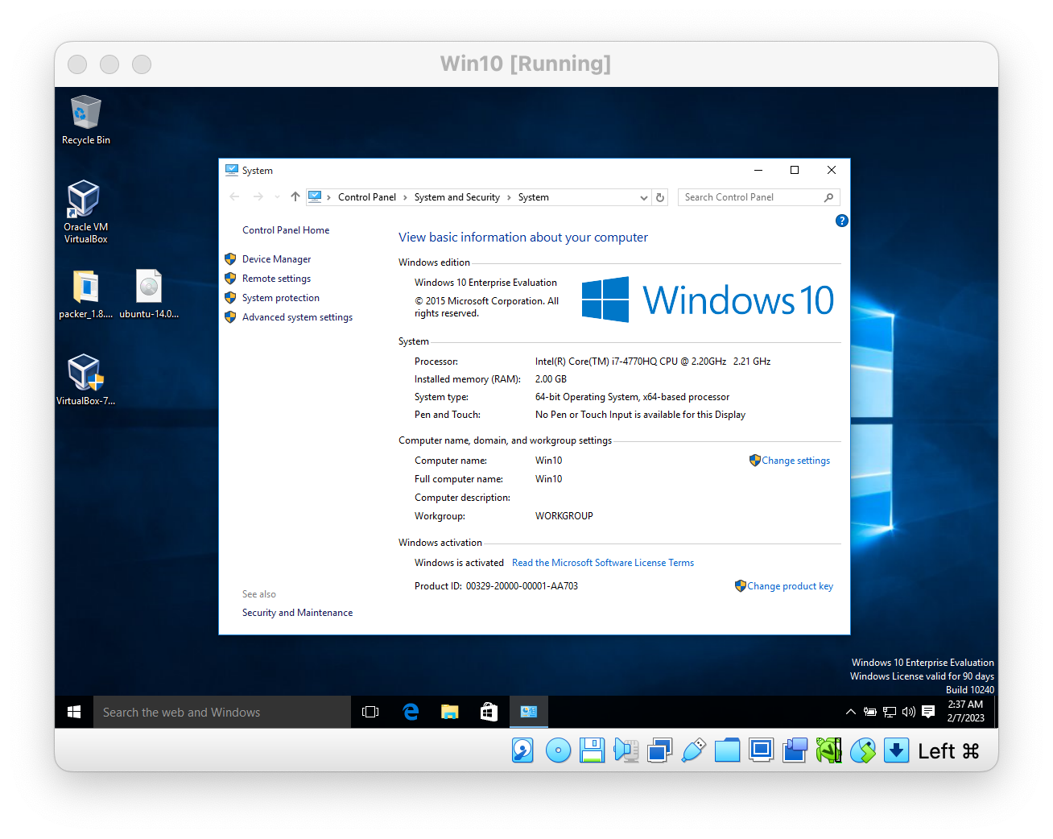Refresh the Control Panel address bar
Image resolution: width=1053 pixels, height=839 pixels.
pyautogui.click(x=660, y=197)
